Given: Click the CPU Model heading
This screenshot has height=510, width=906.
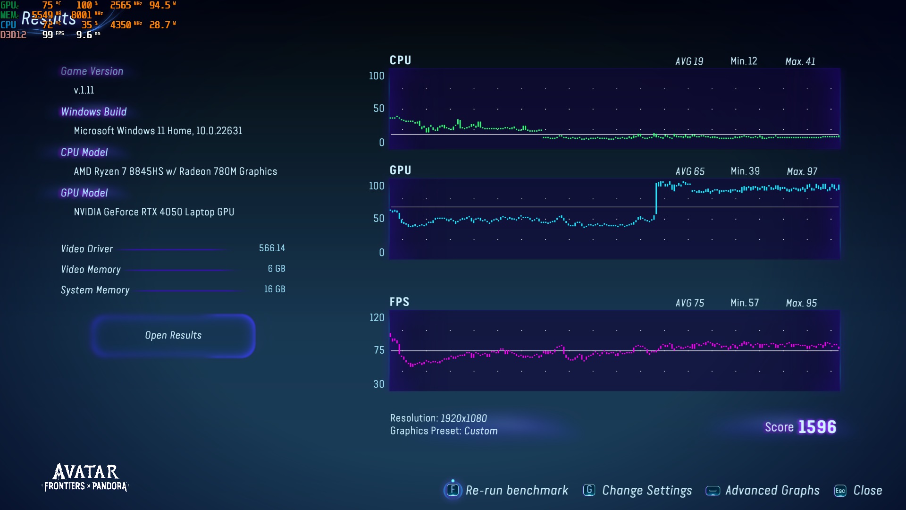Looking at the screenshot, I should pyautogui.click(x=84, y=152).
